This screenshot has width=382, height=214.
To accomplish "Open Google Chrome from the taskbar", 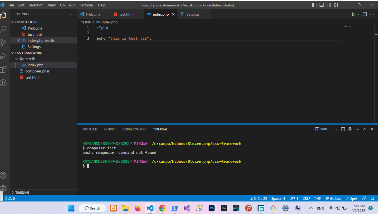I will [162, 208].
